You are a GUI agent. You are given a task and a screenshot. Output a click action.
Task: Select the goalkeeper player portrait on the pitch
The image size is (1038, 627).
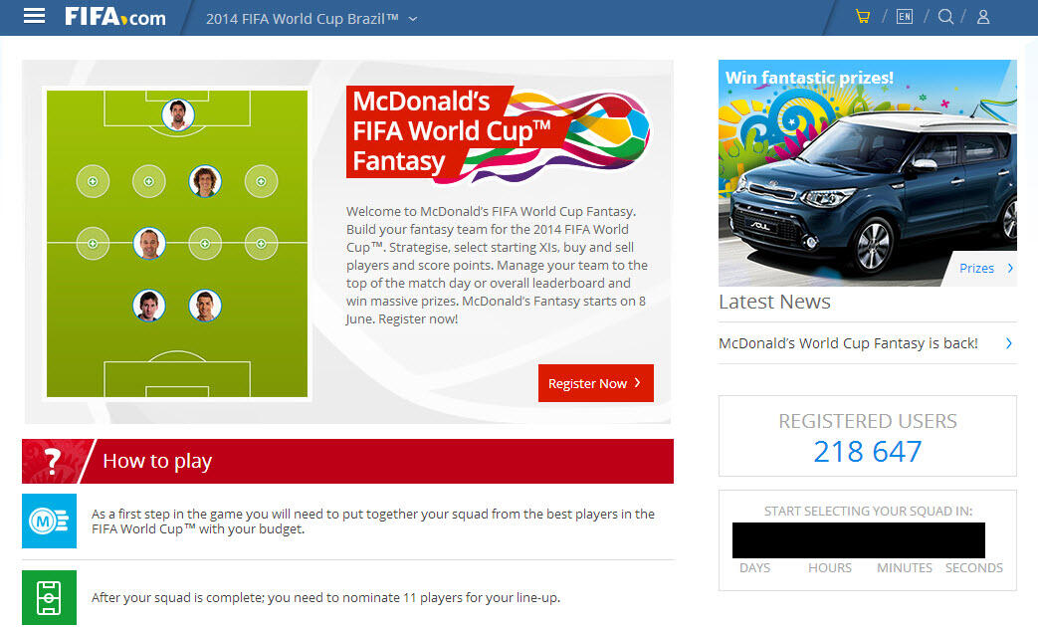tap(178, 114)
